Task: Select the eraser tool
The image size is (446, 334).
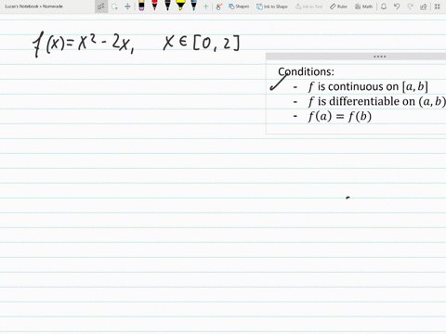Action: [141, 6]
